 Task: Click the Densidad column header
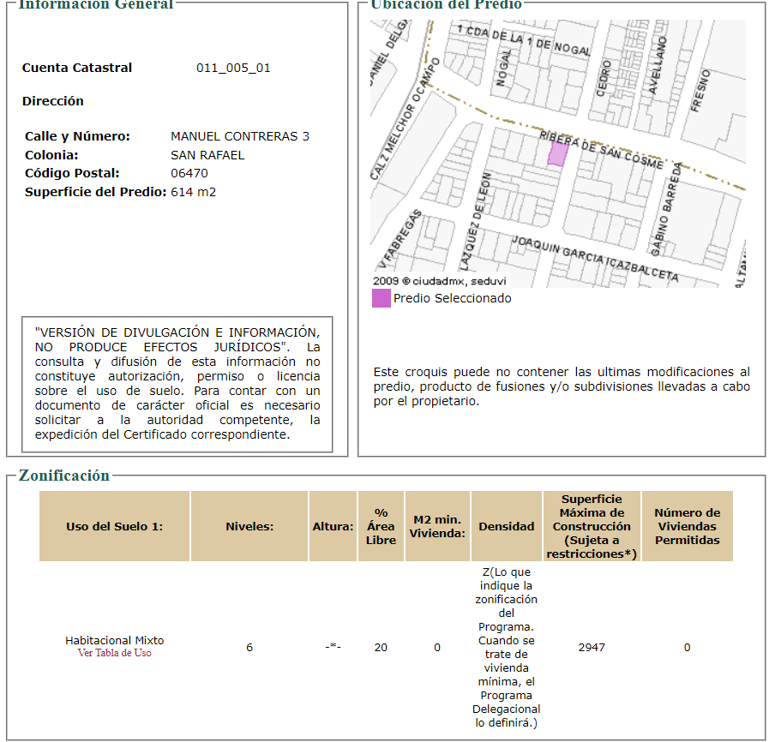[x=507, y=526]
